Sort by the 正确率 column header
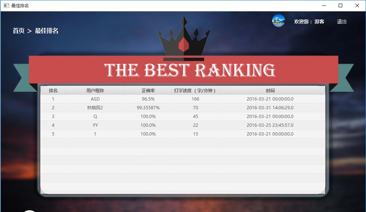366x212 pixels. [148, 90]
